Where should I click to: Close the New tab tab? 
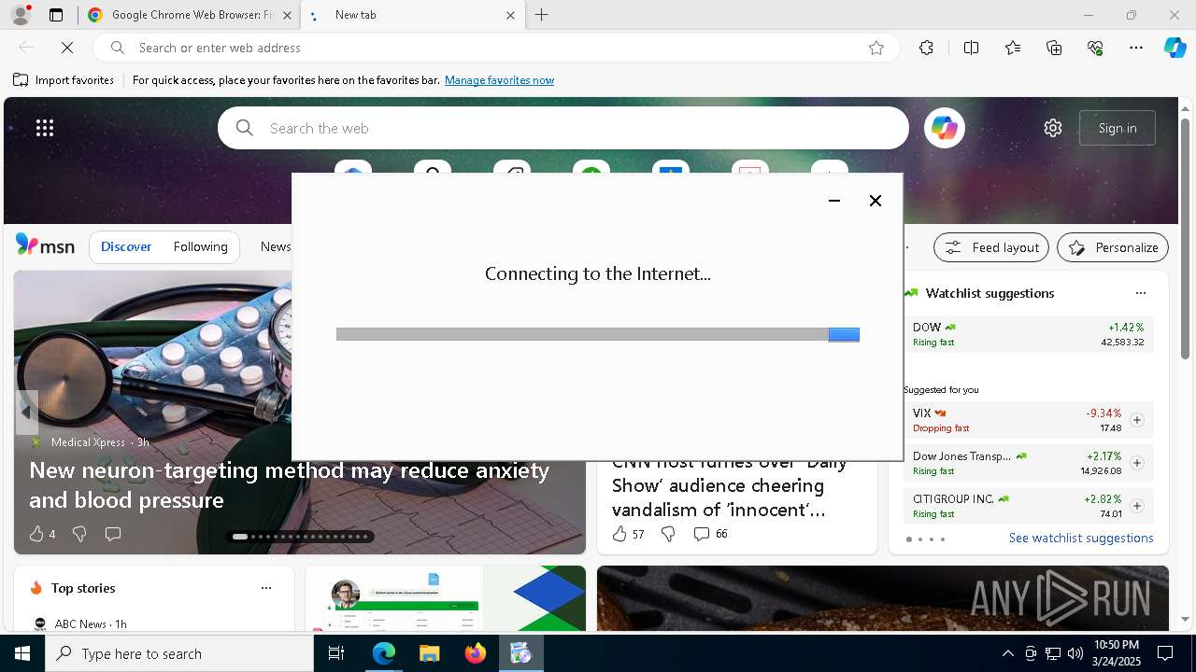point(510,15)
